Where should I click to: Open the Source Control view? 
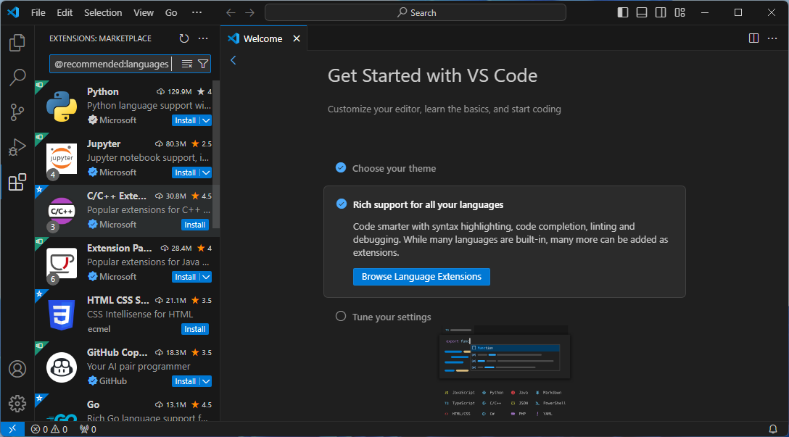point(17,112)
